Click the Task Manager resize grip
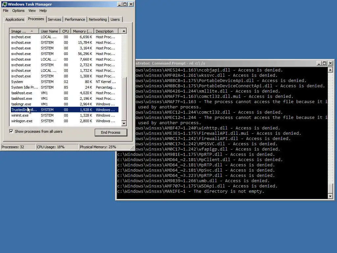 pyautogui.click(x=132, y=148)
